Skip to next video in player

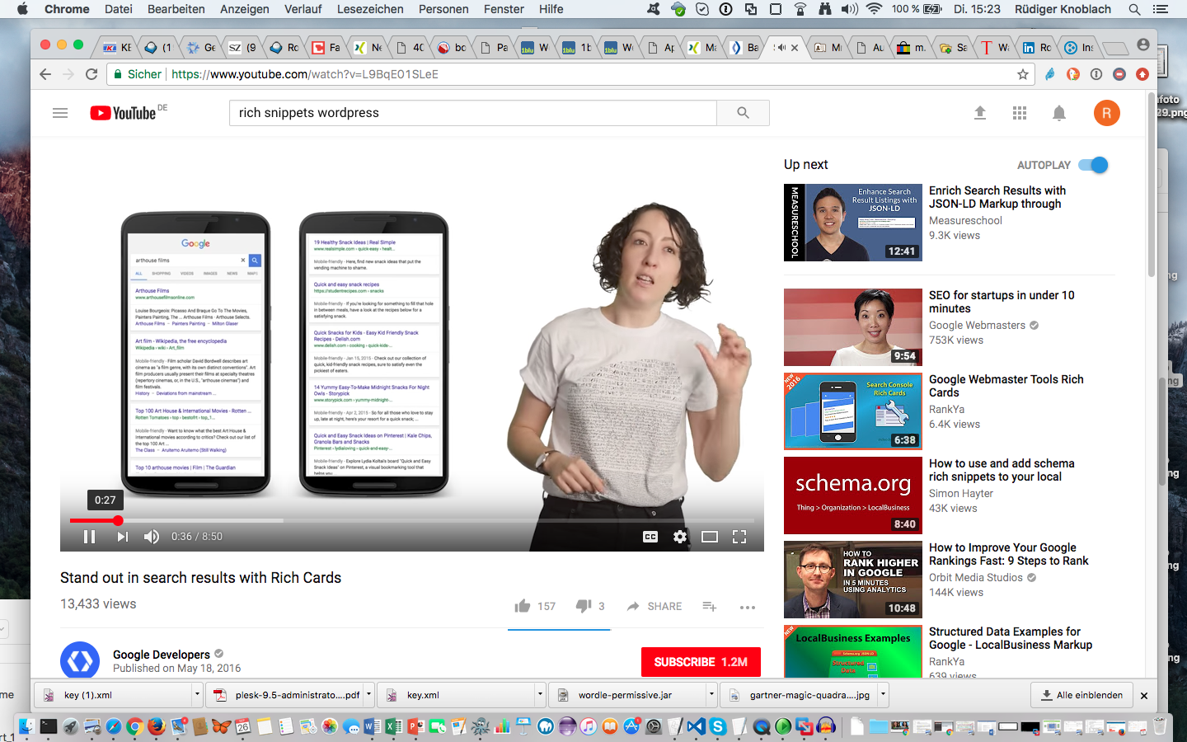[x=122, y=537]
